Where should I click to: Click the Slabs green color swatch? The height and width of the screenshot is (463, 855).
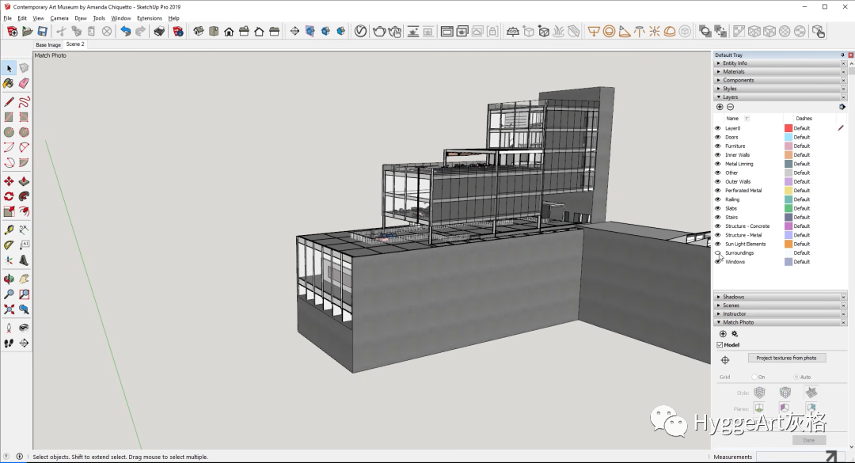[x=788, y=208]
